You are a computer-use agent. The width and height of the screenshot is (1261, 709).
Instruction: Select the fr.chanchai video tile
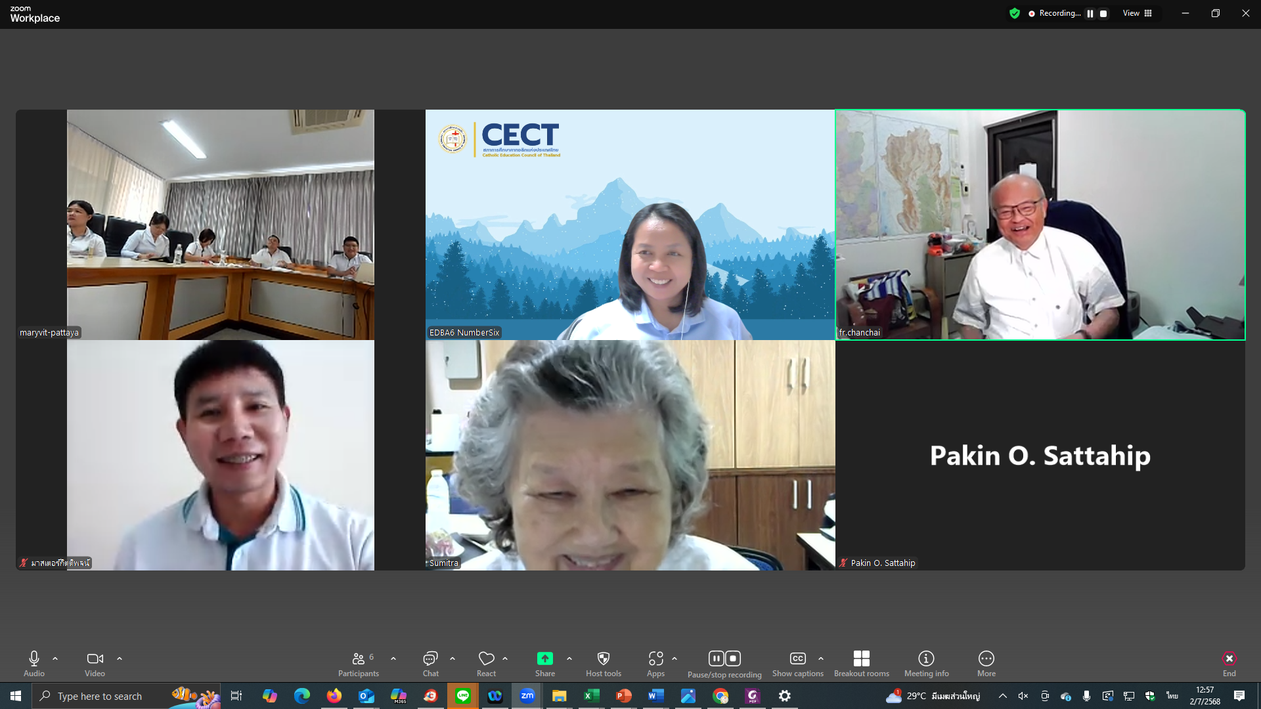pyautogui.click(x=1040, y=225)
